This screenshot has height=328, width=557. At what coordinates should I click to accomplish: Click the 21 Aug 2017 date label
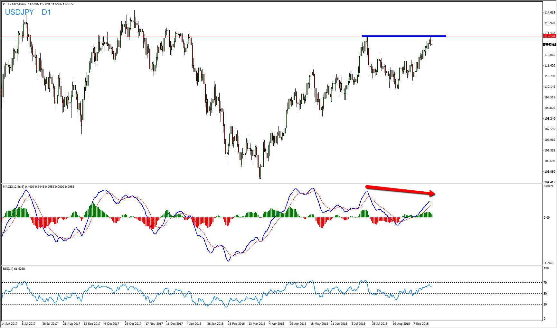coord(71,324)
